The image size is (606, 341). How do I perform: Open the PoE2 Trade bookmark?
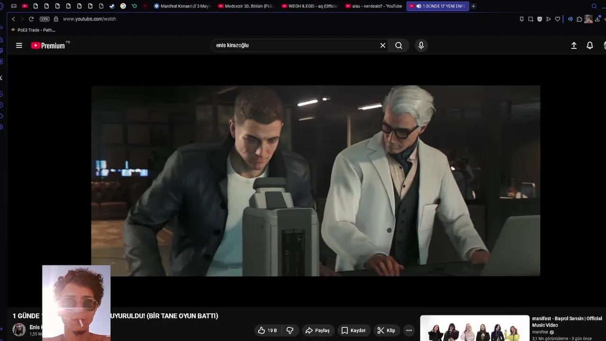point(33,30)
